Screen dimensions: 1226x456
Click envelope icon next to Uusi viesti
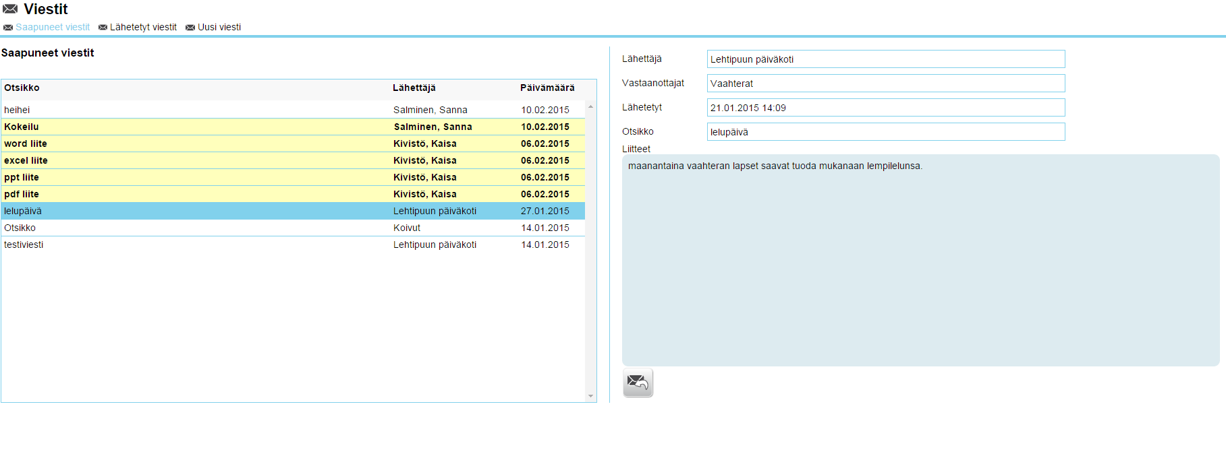pyautogui.click(x=190, y=28)
